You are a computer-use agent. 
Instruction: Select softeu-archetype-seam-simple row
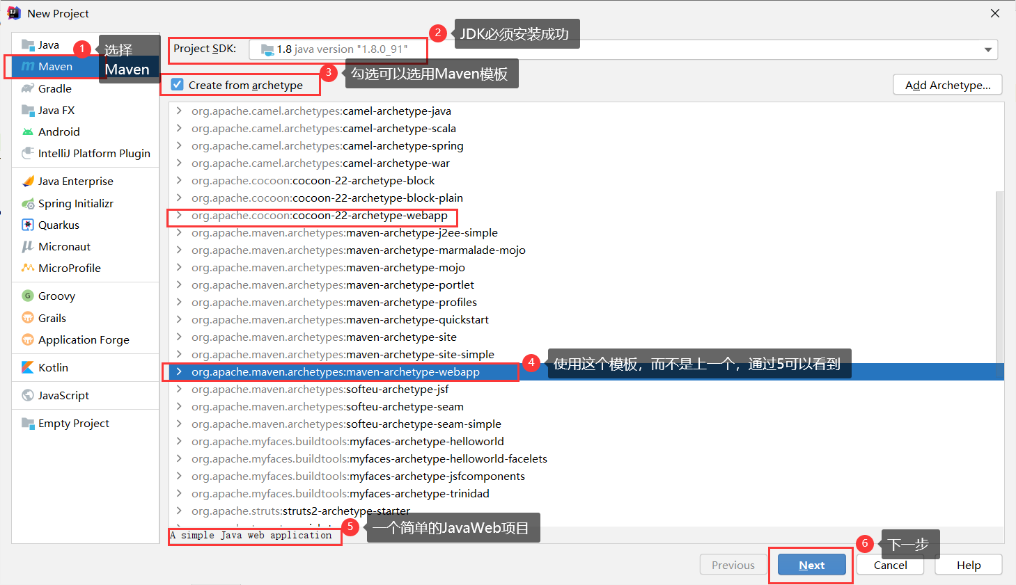click(x=586, y=424)
